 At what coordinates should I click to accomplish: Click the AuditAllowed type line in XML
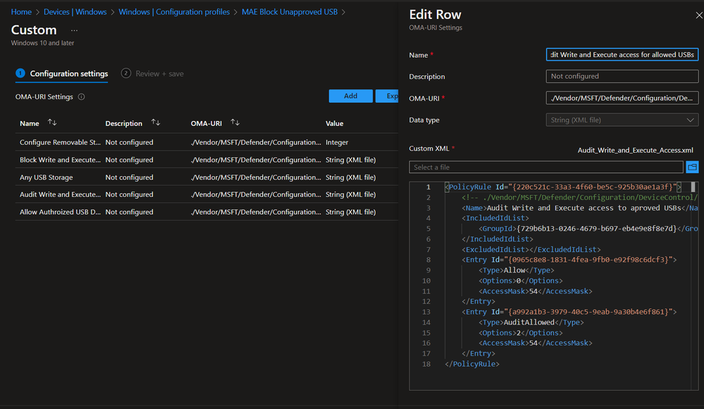(531, 322)
